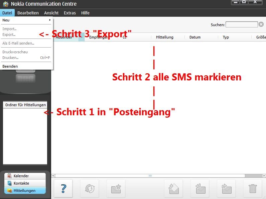The width and height of the screenshot is (266, 199).
Task: Click the Nokia Communication Centre app icon
Action: [6, 4]
